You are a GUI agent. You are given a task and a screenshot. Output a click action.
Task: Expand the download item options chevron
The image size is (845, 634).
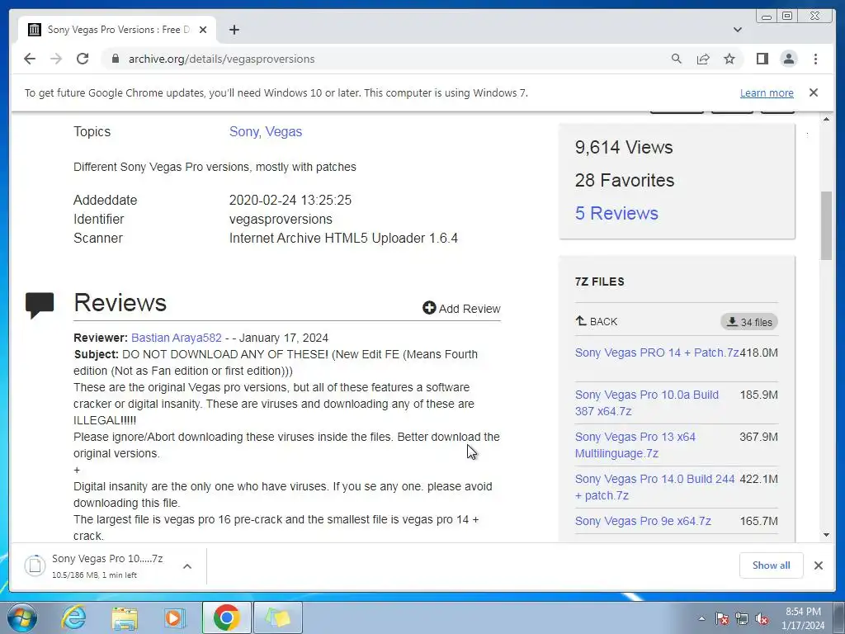[x=187, y=566]
